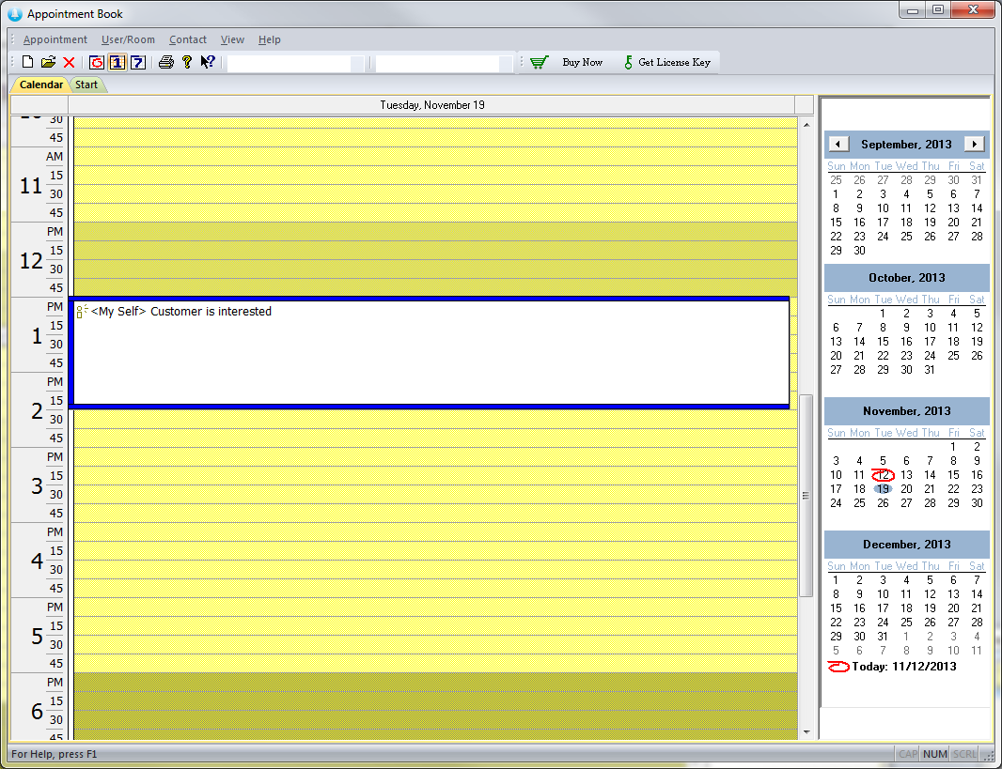Image resolution: width=1002 pixels, height=769 pixels.
Task: Click the context help arrow icon
Action: 208,63
